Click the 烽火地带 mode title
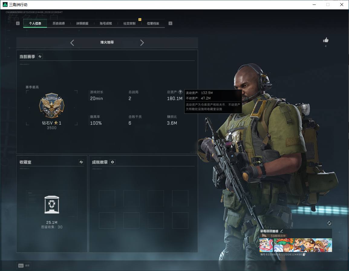349x271 pixels. tap(107, 42)
